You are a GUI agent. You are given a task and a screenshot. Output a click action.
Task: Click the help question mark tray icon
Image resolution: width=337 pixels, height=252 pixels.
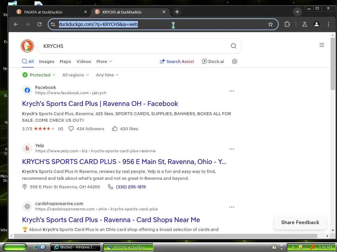[274, 247]
